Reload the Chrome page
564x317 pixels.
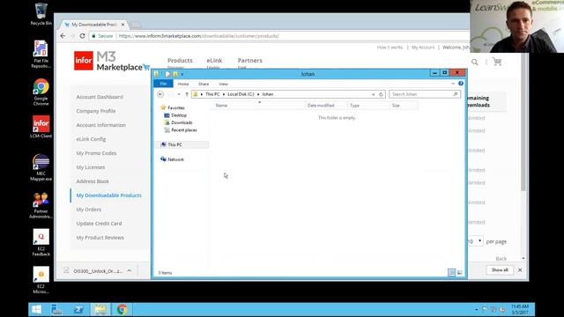tap(82, 36)
